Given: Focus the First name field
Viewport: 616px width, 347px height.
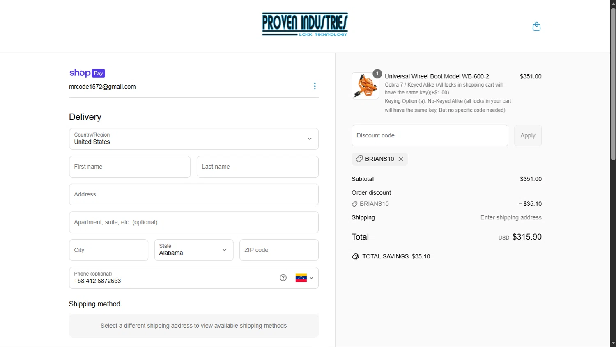Looking at the screenshot, I should [130, 167].
